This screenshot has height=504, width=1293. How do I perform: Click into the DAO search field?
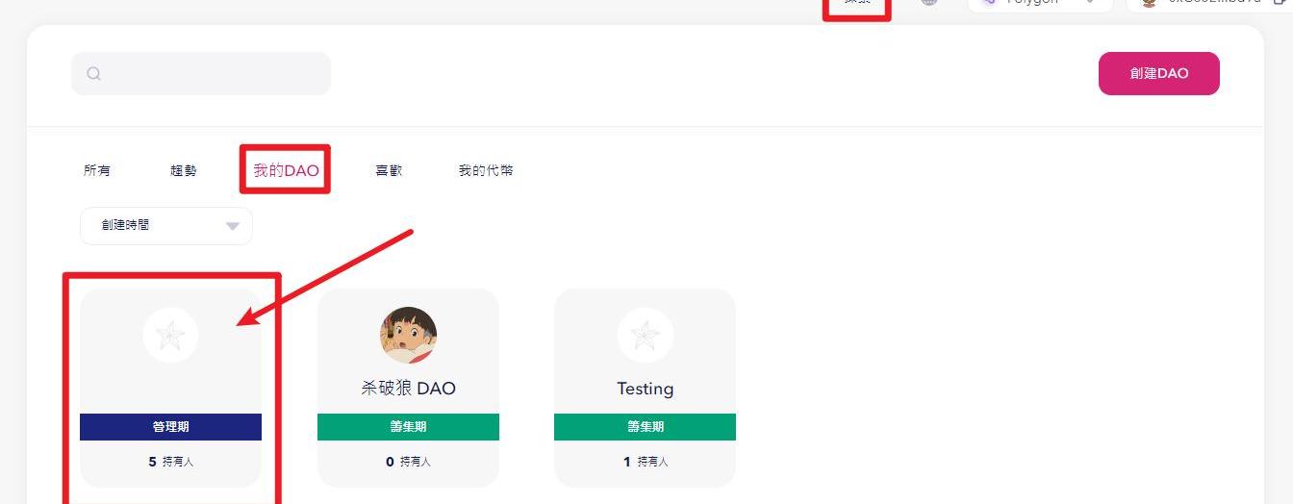pos(214,74)
